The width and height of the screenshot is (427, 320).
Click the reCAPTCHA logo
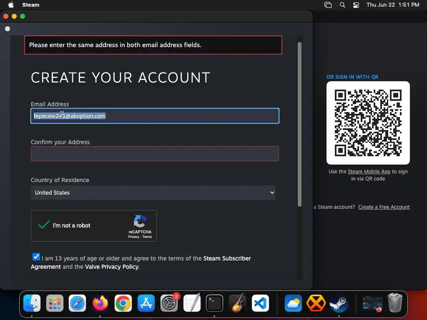coord(140,222)
